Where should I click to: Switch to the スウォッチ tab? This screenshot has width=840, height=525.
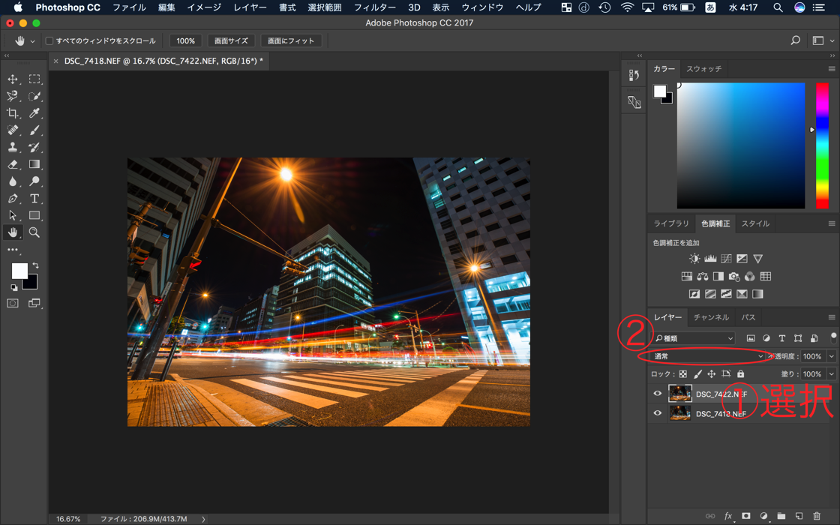(704, 68)
